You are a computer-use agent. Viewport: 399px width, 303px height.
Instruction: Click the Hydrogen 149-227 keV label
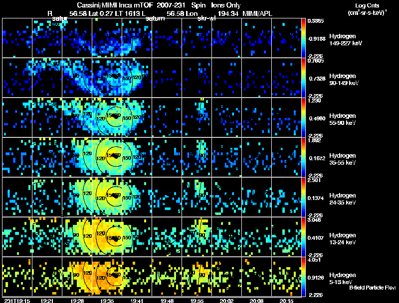[346, 40]
